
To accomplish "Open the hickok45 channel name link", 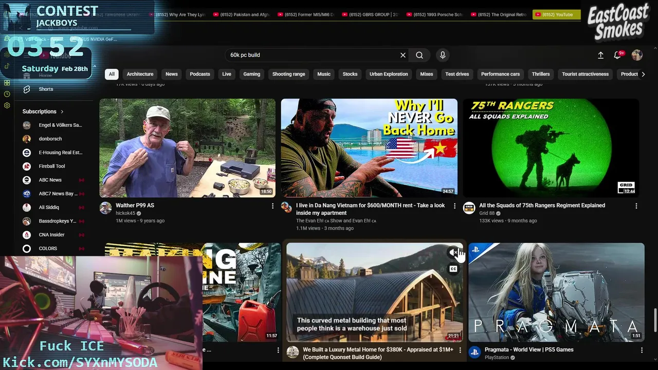I will pyautogui.click(x=125, y=213).
